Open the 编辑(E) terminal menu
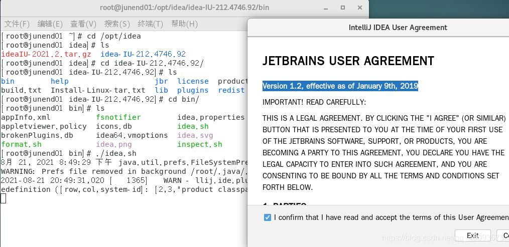The width and height of the screenshot is (509, 247). (50, 24)
